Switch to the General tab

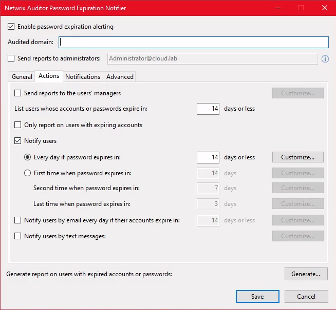(x=22, y=77)
